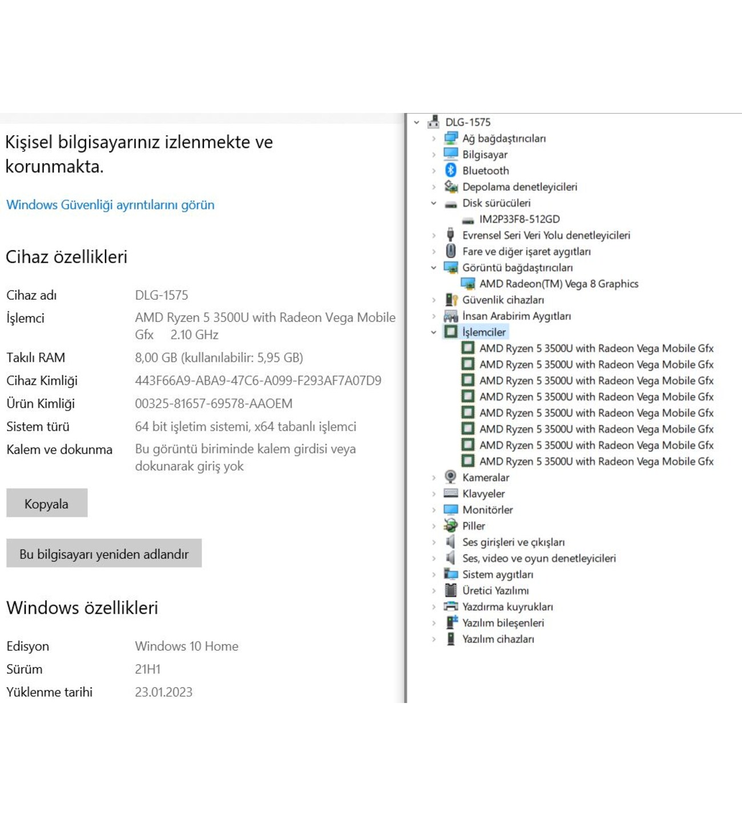Click the Windows özellikleri heading
This screenshot has height=816, width=742.
[x=82, y=608]
